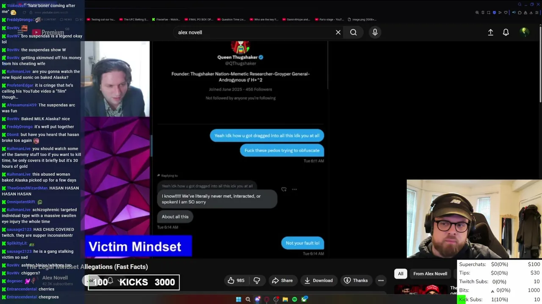The width and height of the screenshot is (542, 304).
Task: Clear the 'alex novell' search text
Action: (338, 32)
